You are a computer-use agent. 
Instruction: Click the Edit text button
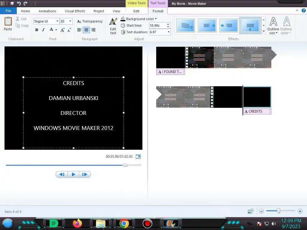click(113, 26)
